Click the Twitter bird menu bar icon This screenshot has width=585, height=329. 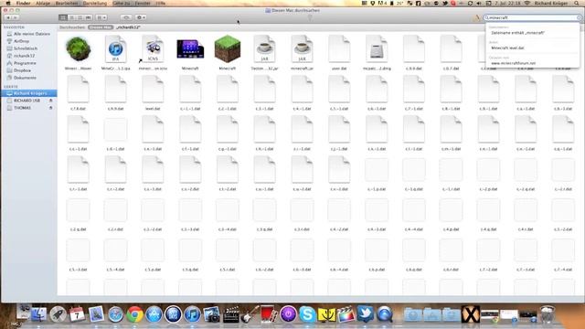point(445,3)
